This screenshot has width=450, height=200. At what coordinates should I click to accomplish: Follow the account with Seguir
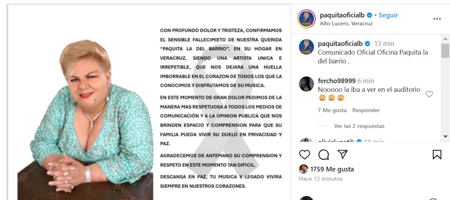[x=388, y=15]
